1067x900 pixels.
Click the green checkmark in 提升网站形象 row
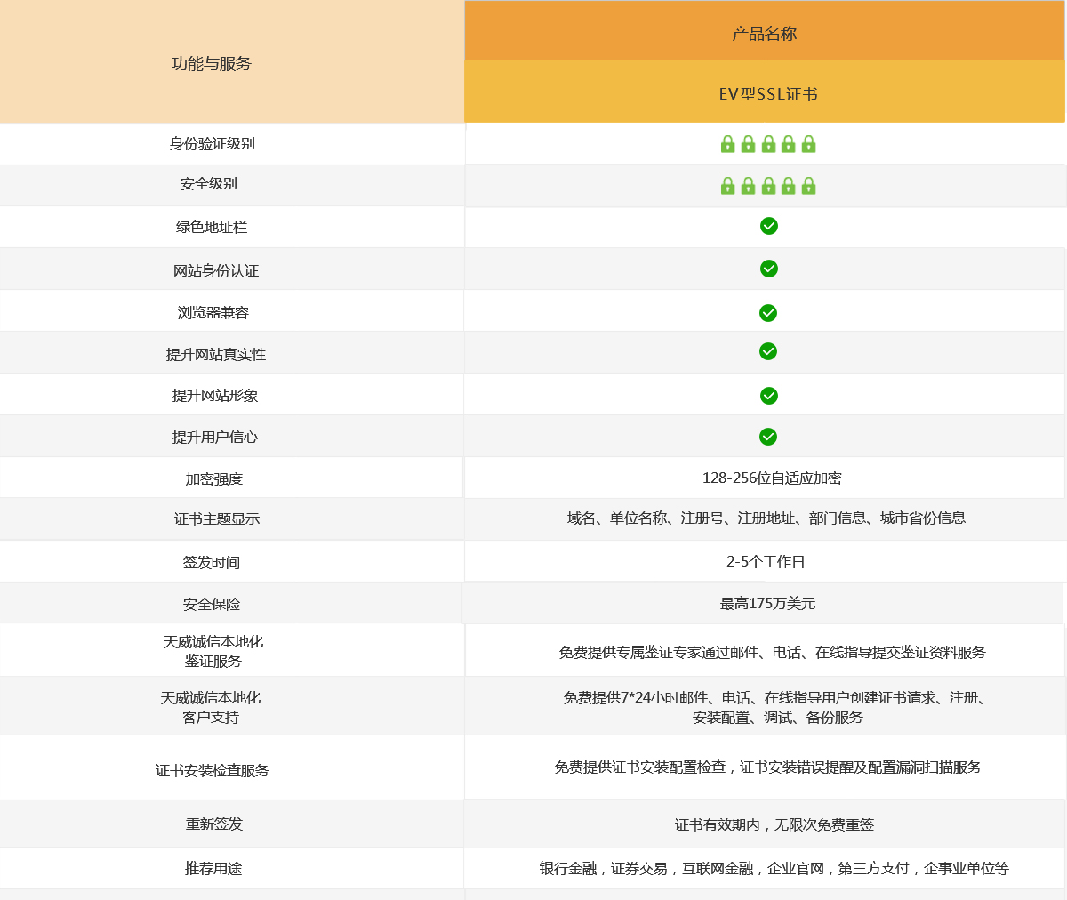[769, 396]
